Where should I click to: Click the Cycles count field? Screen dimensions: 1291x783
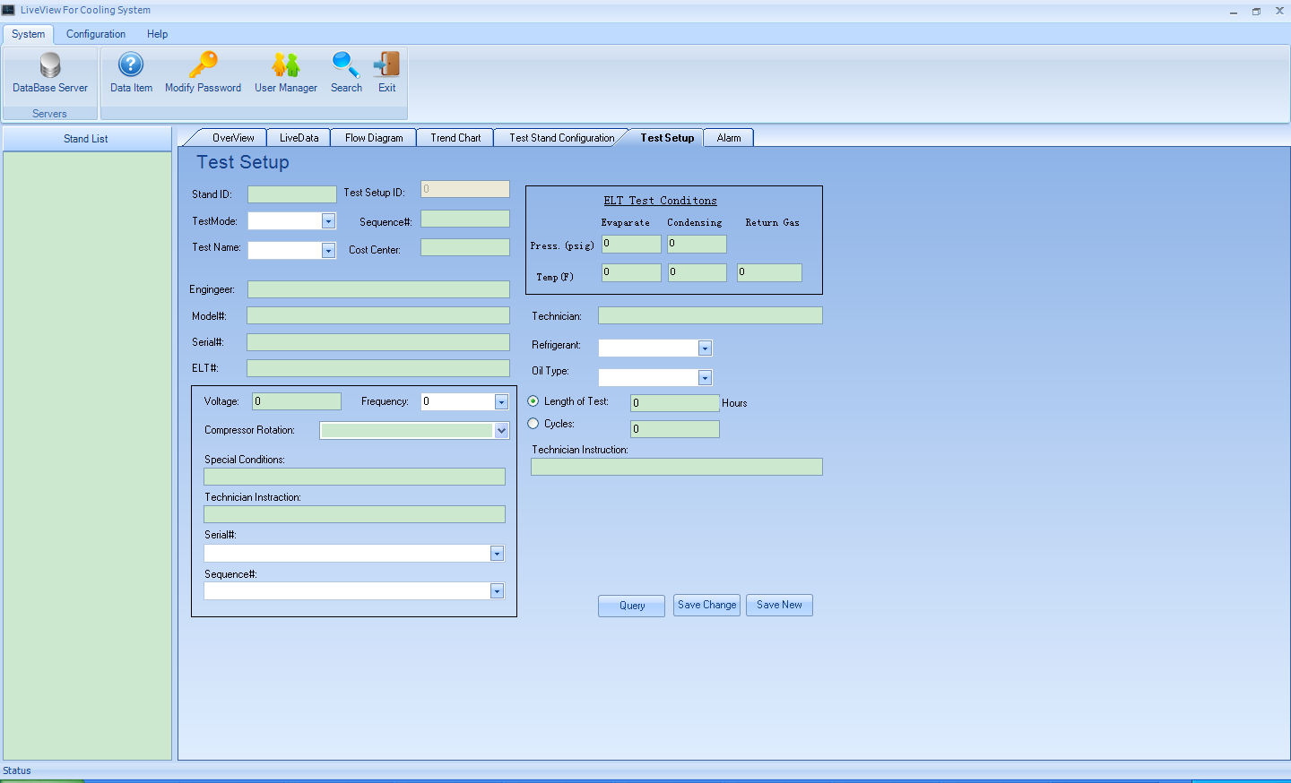pos(675,429)
